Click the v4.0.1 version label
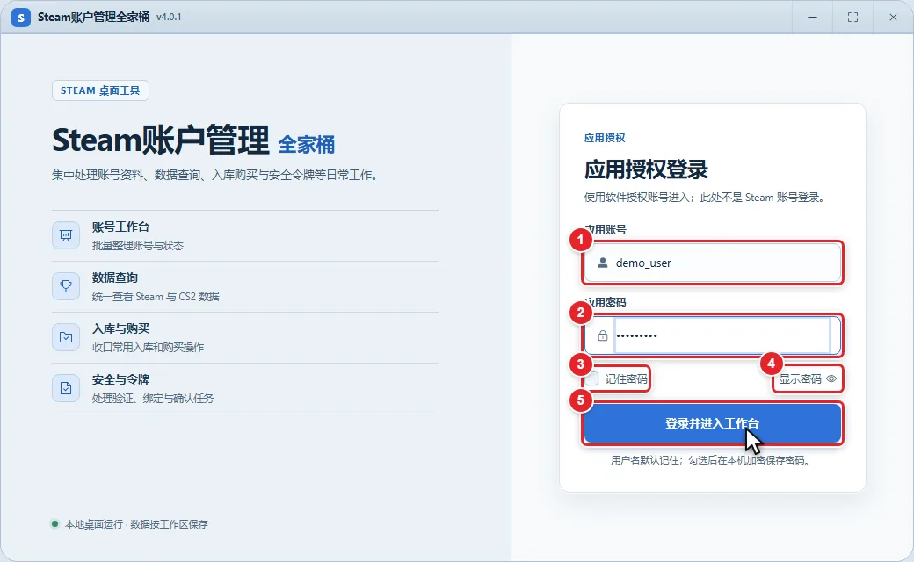The image size is (914, 562). point(169,17)
